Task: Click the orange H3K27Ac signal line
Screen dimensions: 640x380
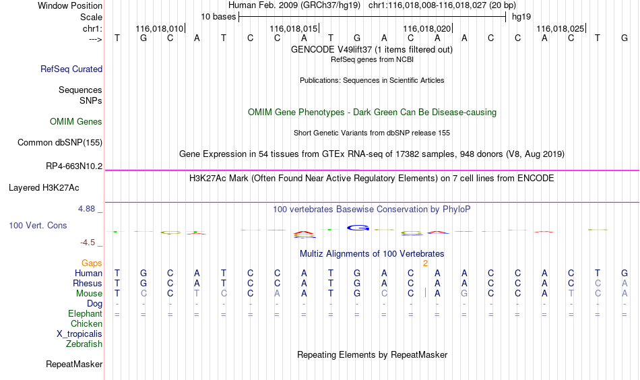Action: click(373, 202)
